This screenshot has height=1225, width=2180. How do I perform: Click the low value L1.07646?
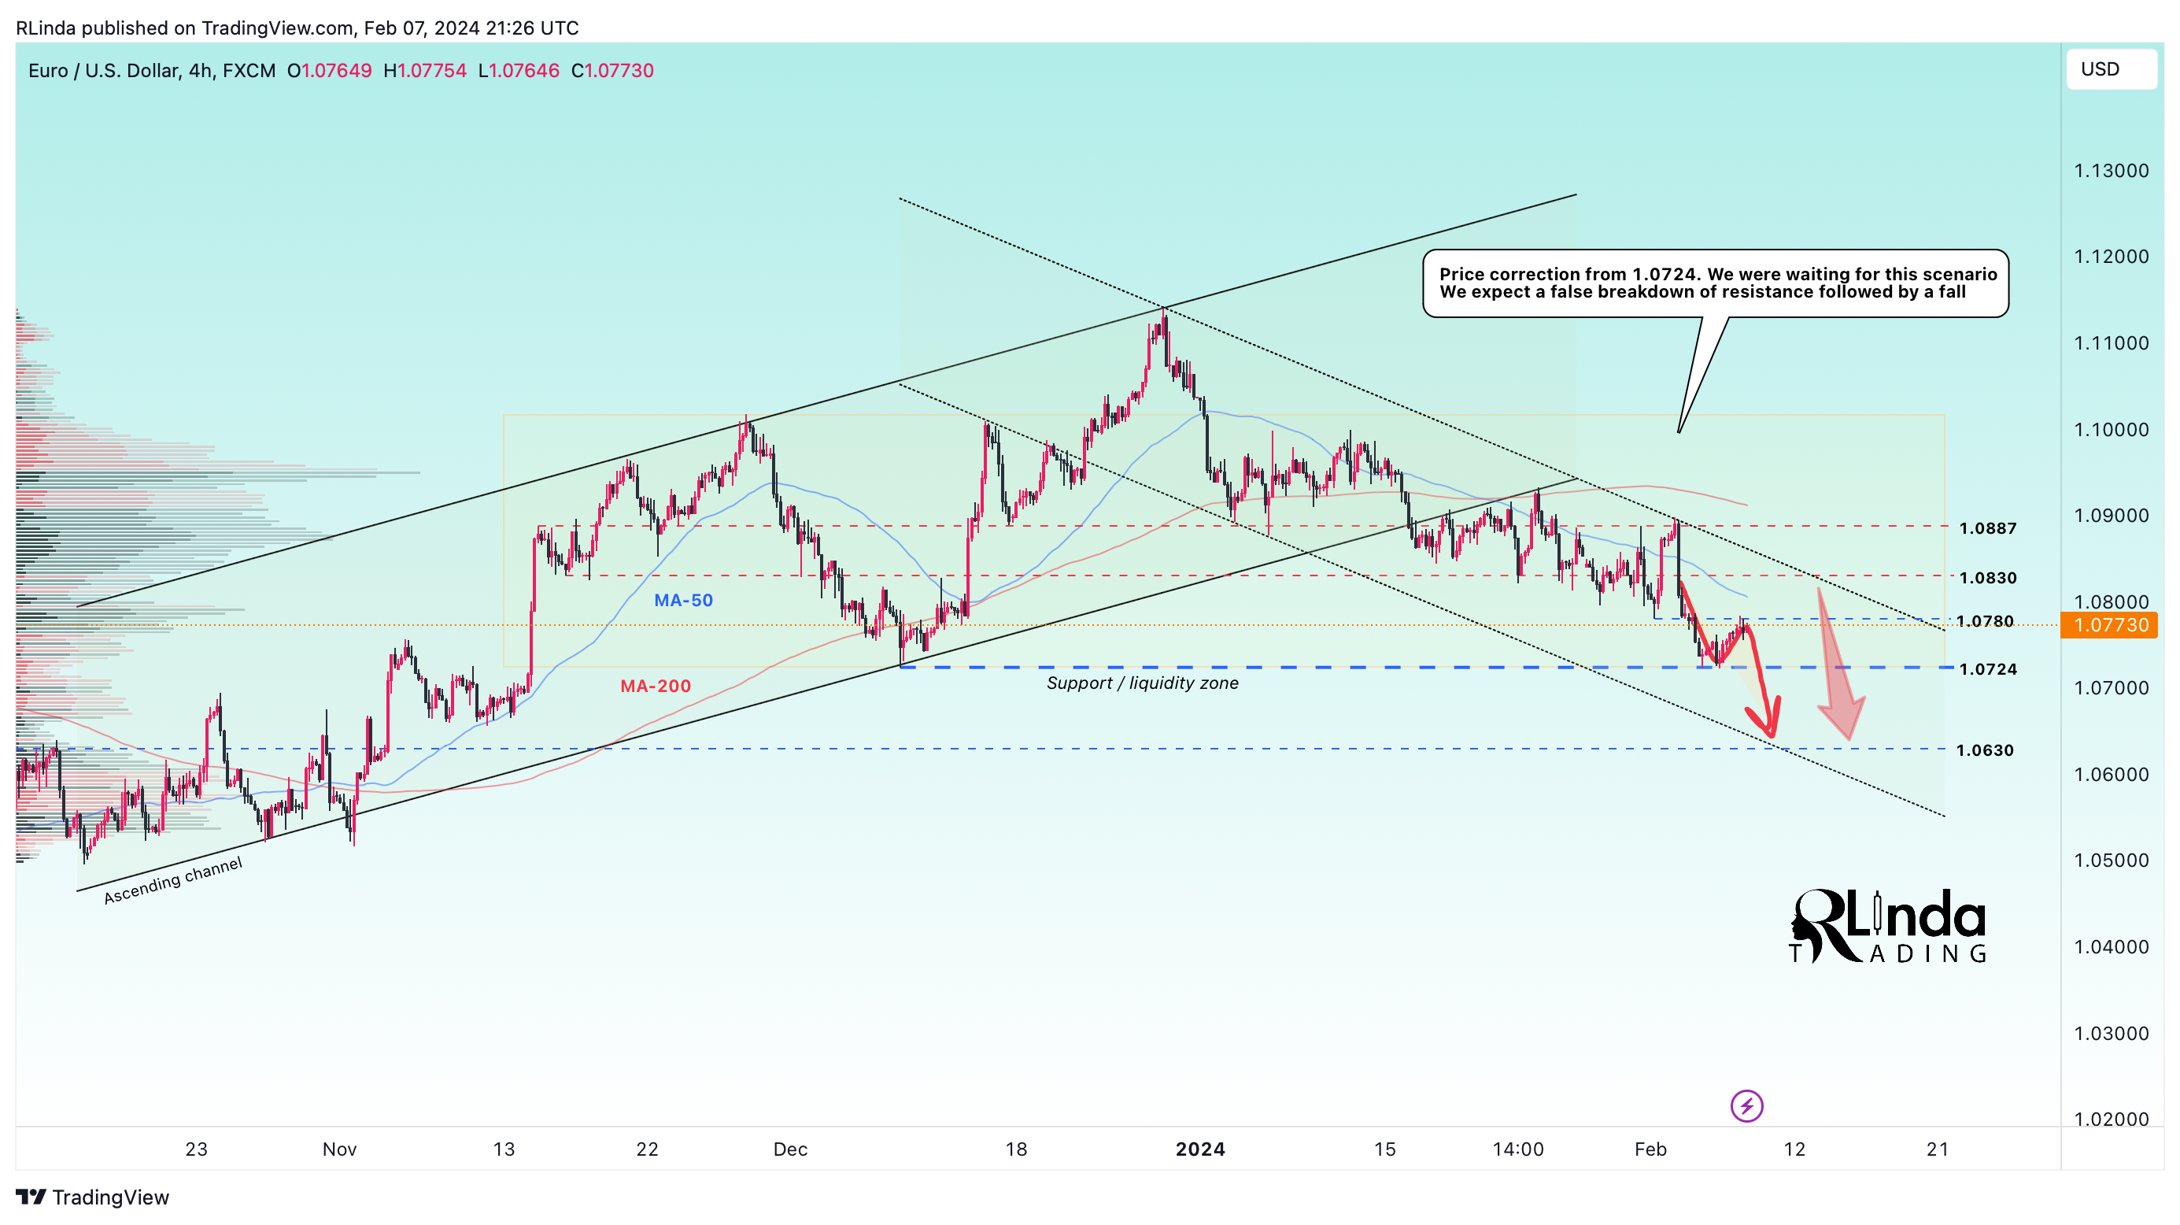pyautogui.click(x=519, y=70)
